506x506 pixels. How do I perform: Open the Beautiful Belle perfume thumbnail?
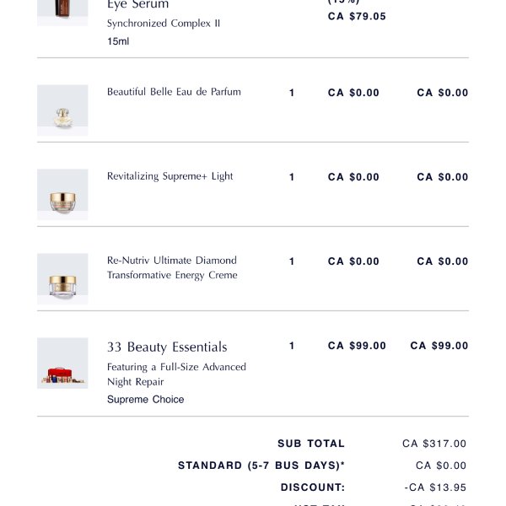click(x=62, y=110)
